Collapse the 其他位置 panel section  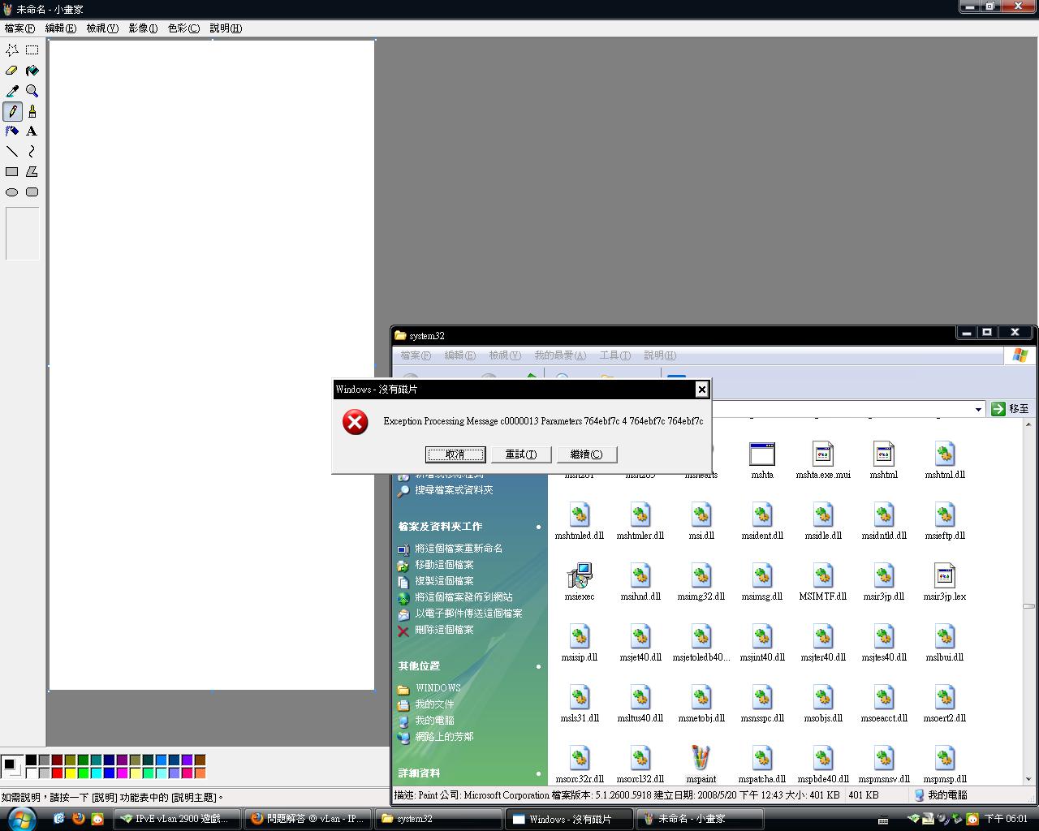(537, 666)
